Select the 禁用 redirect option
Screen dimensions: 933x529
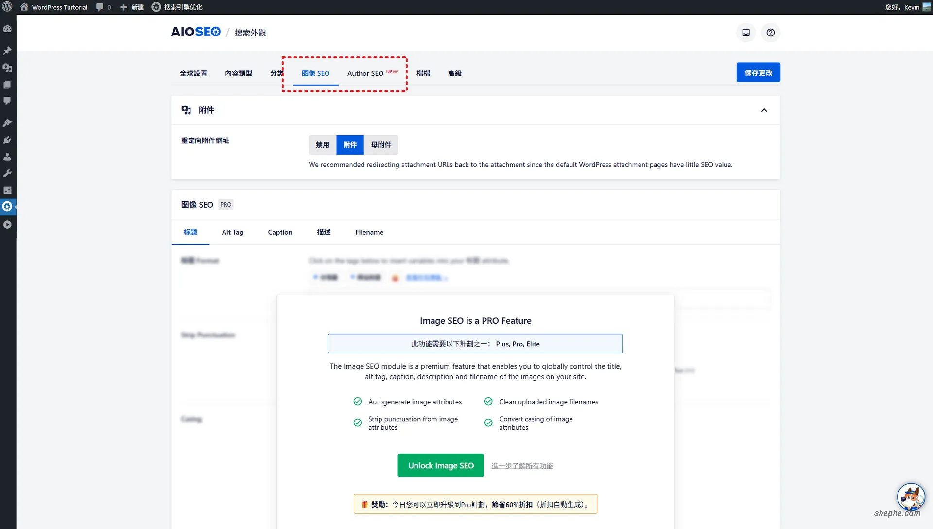[322, 144]
